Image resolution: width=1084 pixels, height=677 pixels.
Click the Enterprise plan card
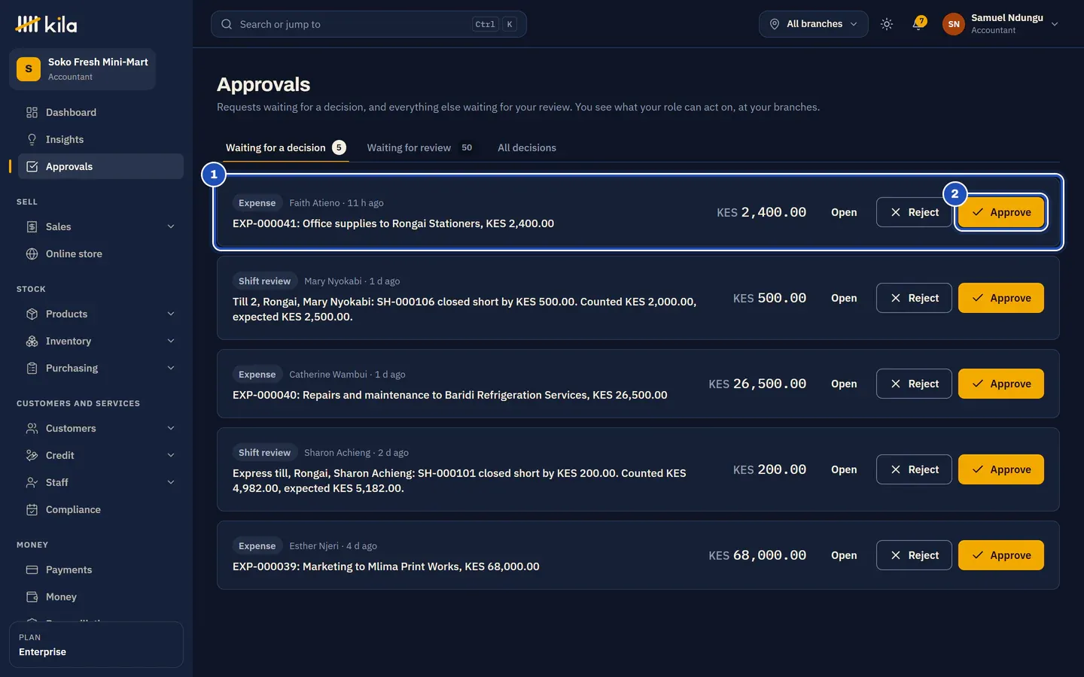[x=96, y=645]
